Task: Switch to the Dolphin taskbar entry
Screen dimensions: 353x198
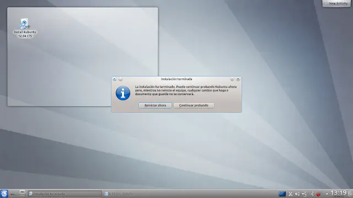Action: [x=140, y=194]
